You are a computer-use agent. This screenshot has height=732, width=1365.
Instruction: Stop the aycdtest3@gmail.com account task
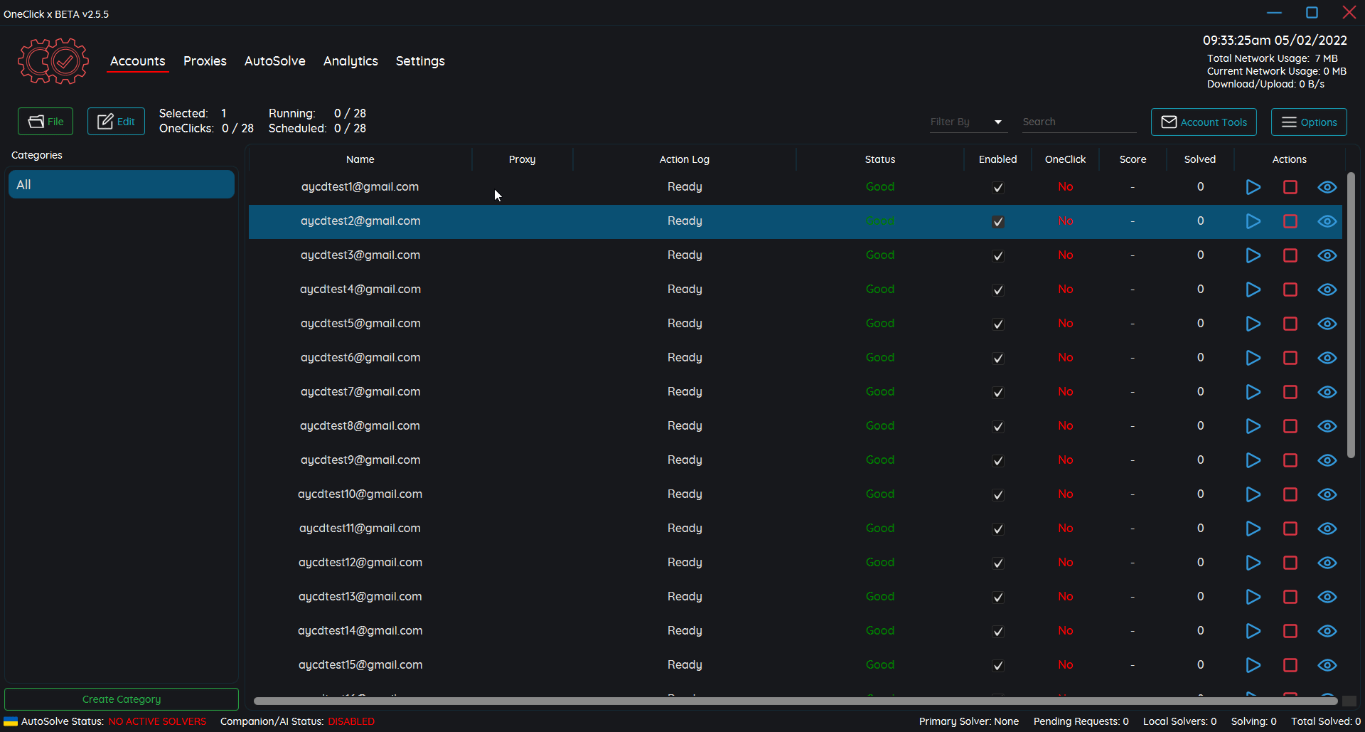pos(1290,255)
